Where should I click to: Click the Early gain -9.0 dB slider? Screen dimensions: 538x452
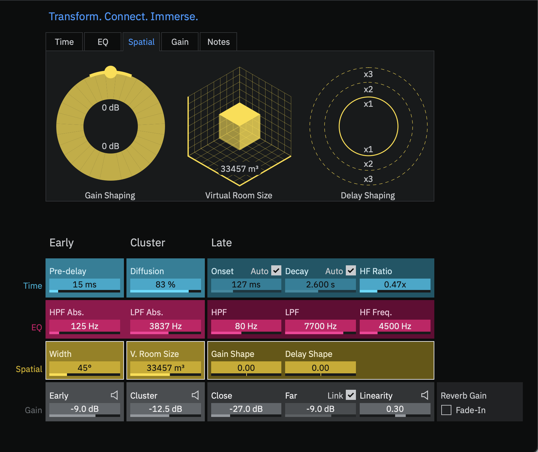[85, 410]
